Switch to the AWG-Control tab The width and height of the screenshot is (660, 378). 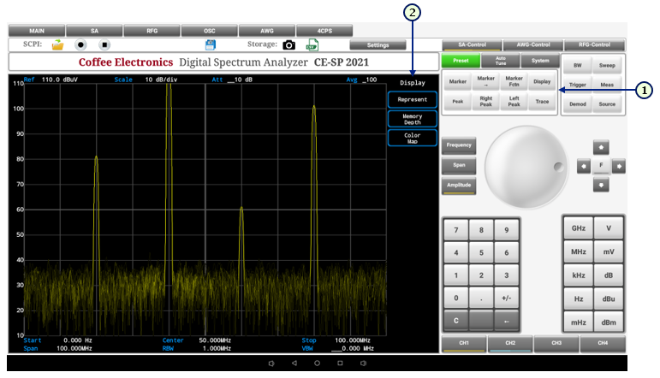click(x=533, y=44)
